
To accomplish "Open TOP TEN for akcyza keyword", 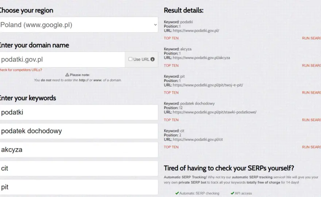I will (x=171, y=66).
